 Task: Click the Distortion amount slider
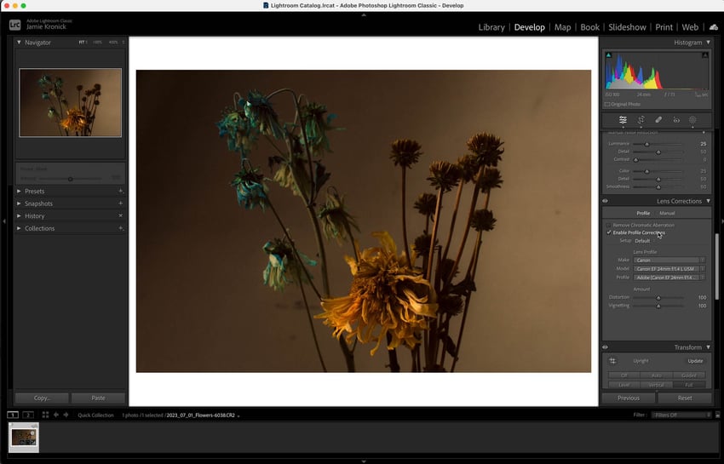coord(658,298)
